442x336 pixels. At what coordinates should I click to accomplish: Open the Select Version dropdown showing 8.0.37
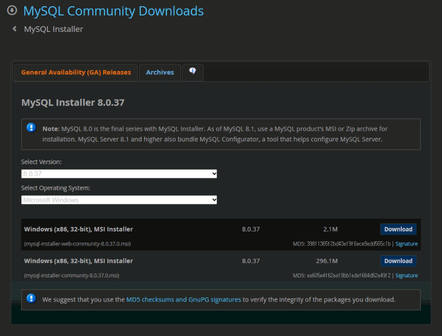(119, 174)
